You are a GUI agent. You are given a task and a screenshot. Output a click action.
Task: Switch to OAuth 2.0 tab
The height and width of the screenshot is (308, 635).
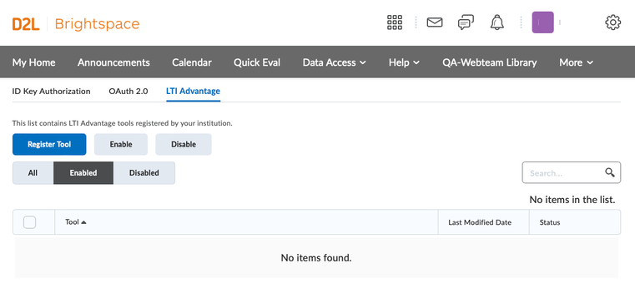[x=129, y=92]
